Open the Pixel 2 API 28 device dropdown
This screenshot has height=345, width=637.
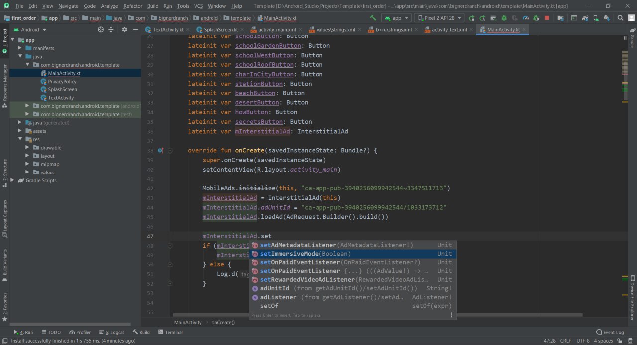(x=439, y=18)
